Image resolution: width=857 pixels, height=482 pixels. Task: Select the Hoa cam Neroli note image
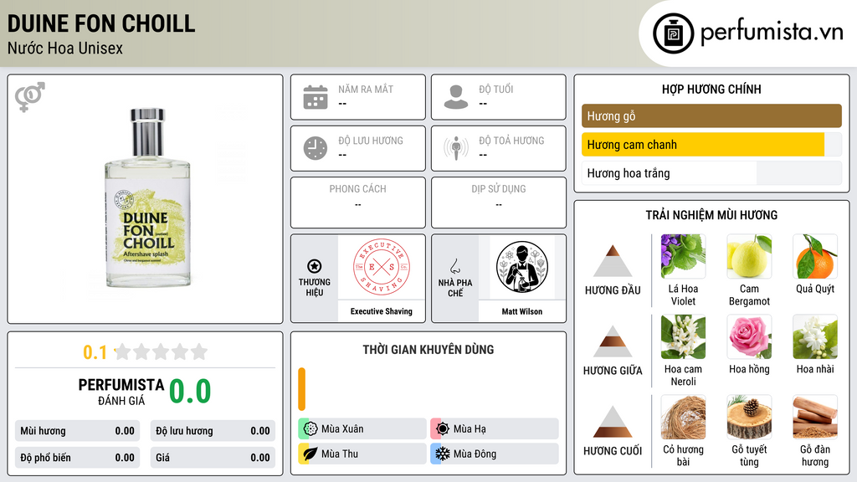pyautogui.click(x=683, y=336)
